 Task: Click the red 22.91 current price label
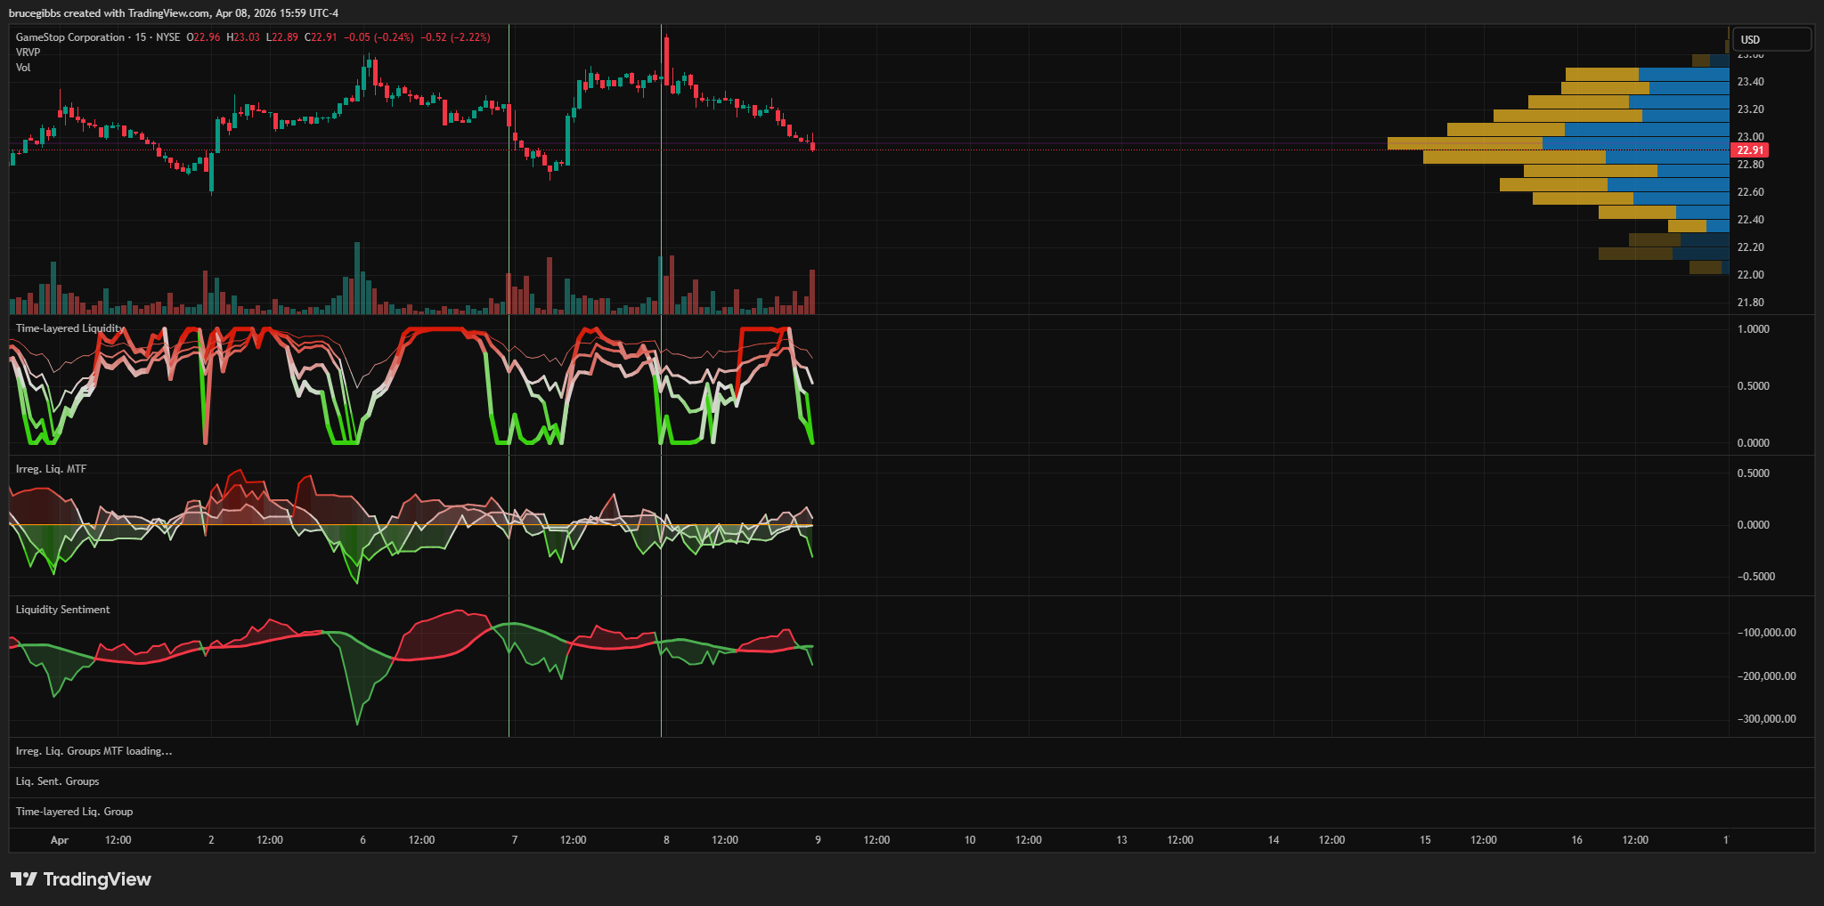point(1749,150)
